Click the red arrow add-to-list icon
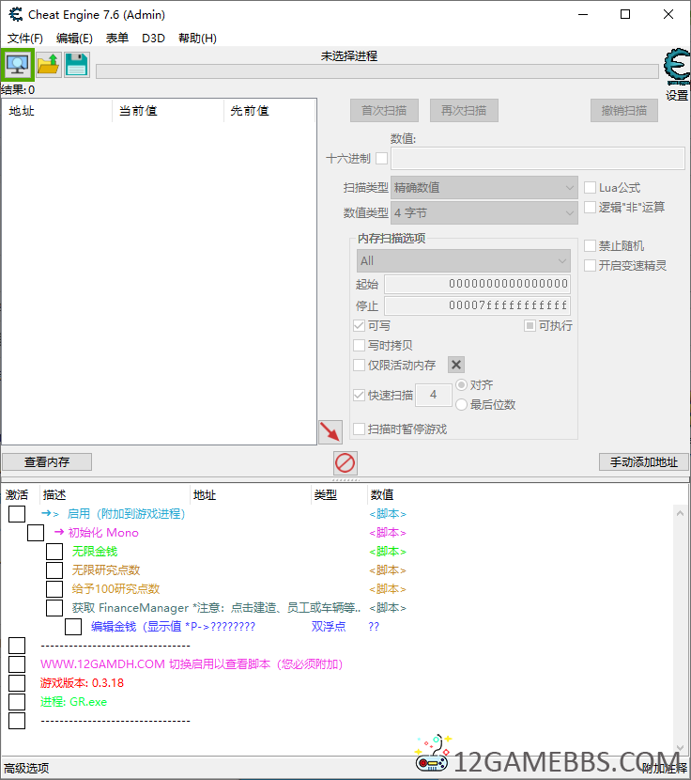This screenshot has width=691, height=780. click(330, 431)
